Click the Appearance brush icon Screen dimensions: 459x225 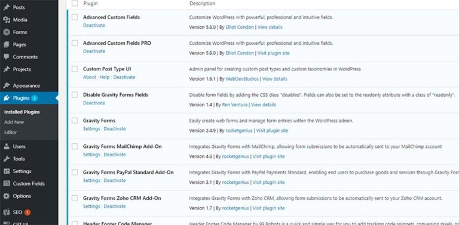(7, 85)
